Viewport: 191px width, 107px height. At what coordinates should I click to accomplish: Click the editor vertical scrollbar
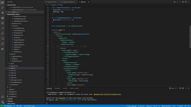[190, 37]
